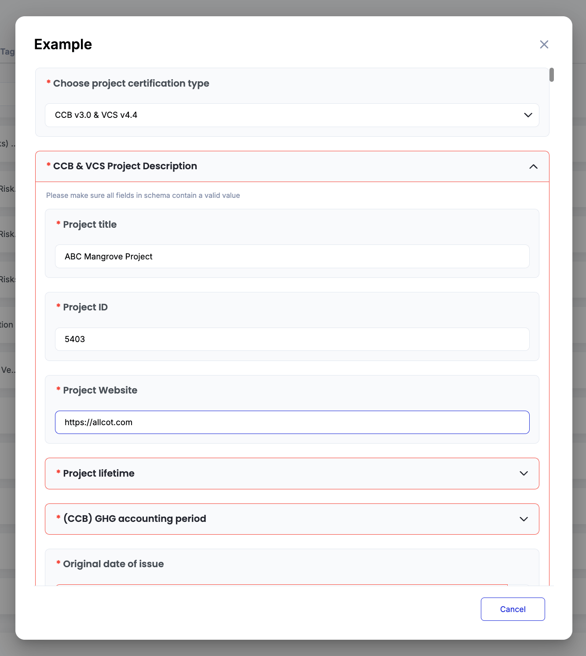Expand the Project lifetime section

click(292, 474)
